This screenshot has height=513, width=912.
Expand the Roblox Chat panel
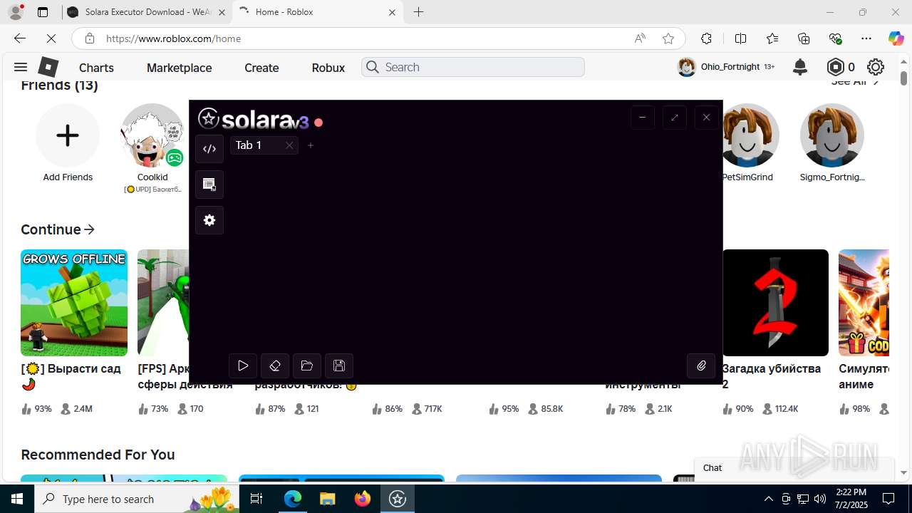(x=794, y=468)
